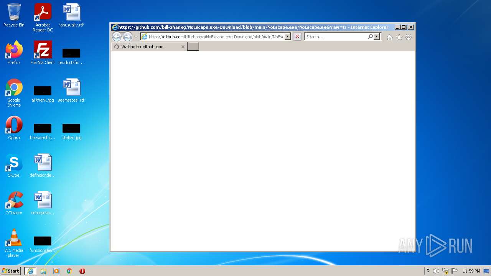This screenshot has height=276, width=491.
Task: Click the Internet Explorer title bar icon
Action: (x=114, y=27)
